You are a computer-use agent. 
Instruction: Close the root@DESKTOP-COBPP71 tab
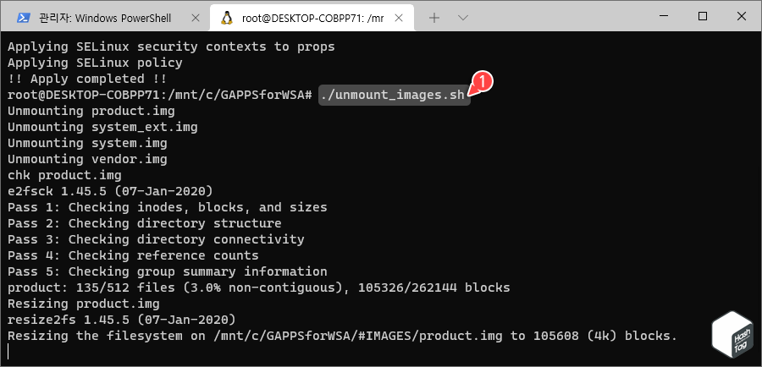(399, 18)
